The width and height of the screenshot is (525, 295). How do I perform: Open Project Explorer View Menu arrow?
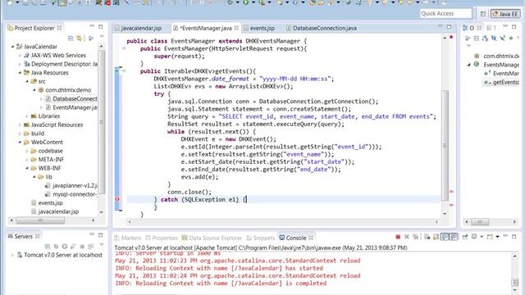102,37
